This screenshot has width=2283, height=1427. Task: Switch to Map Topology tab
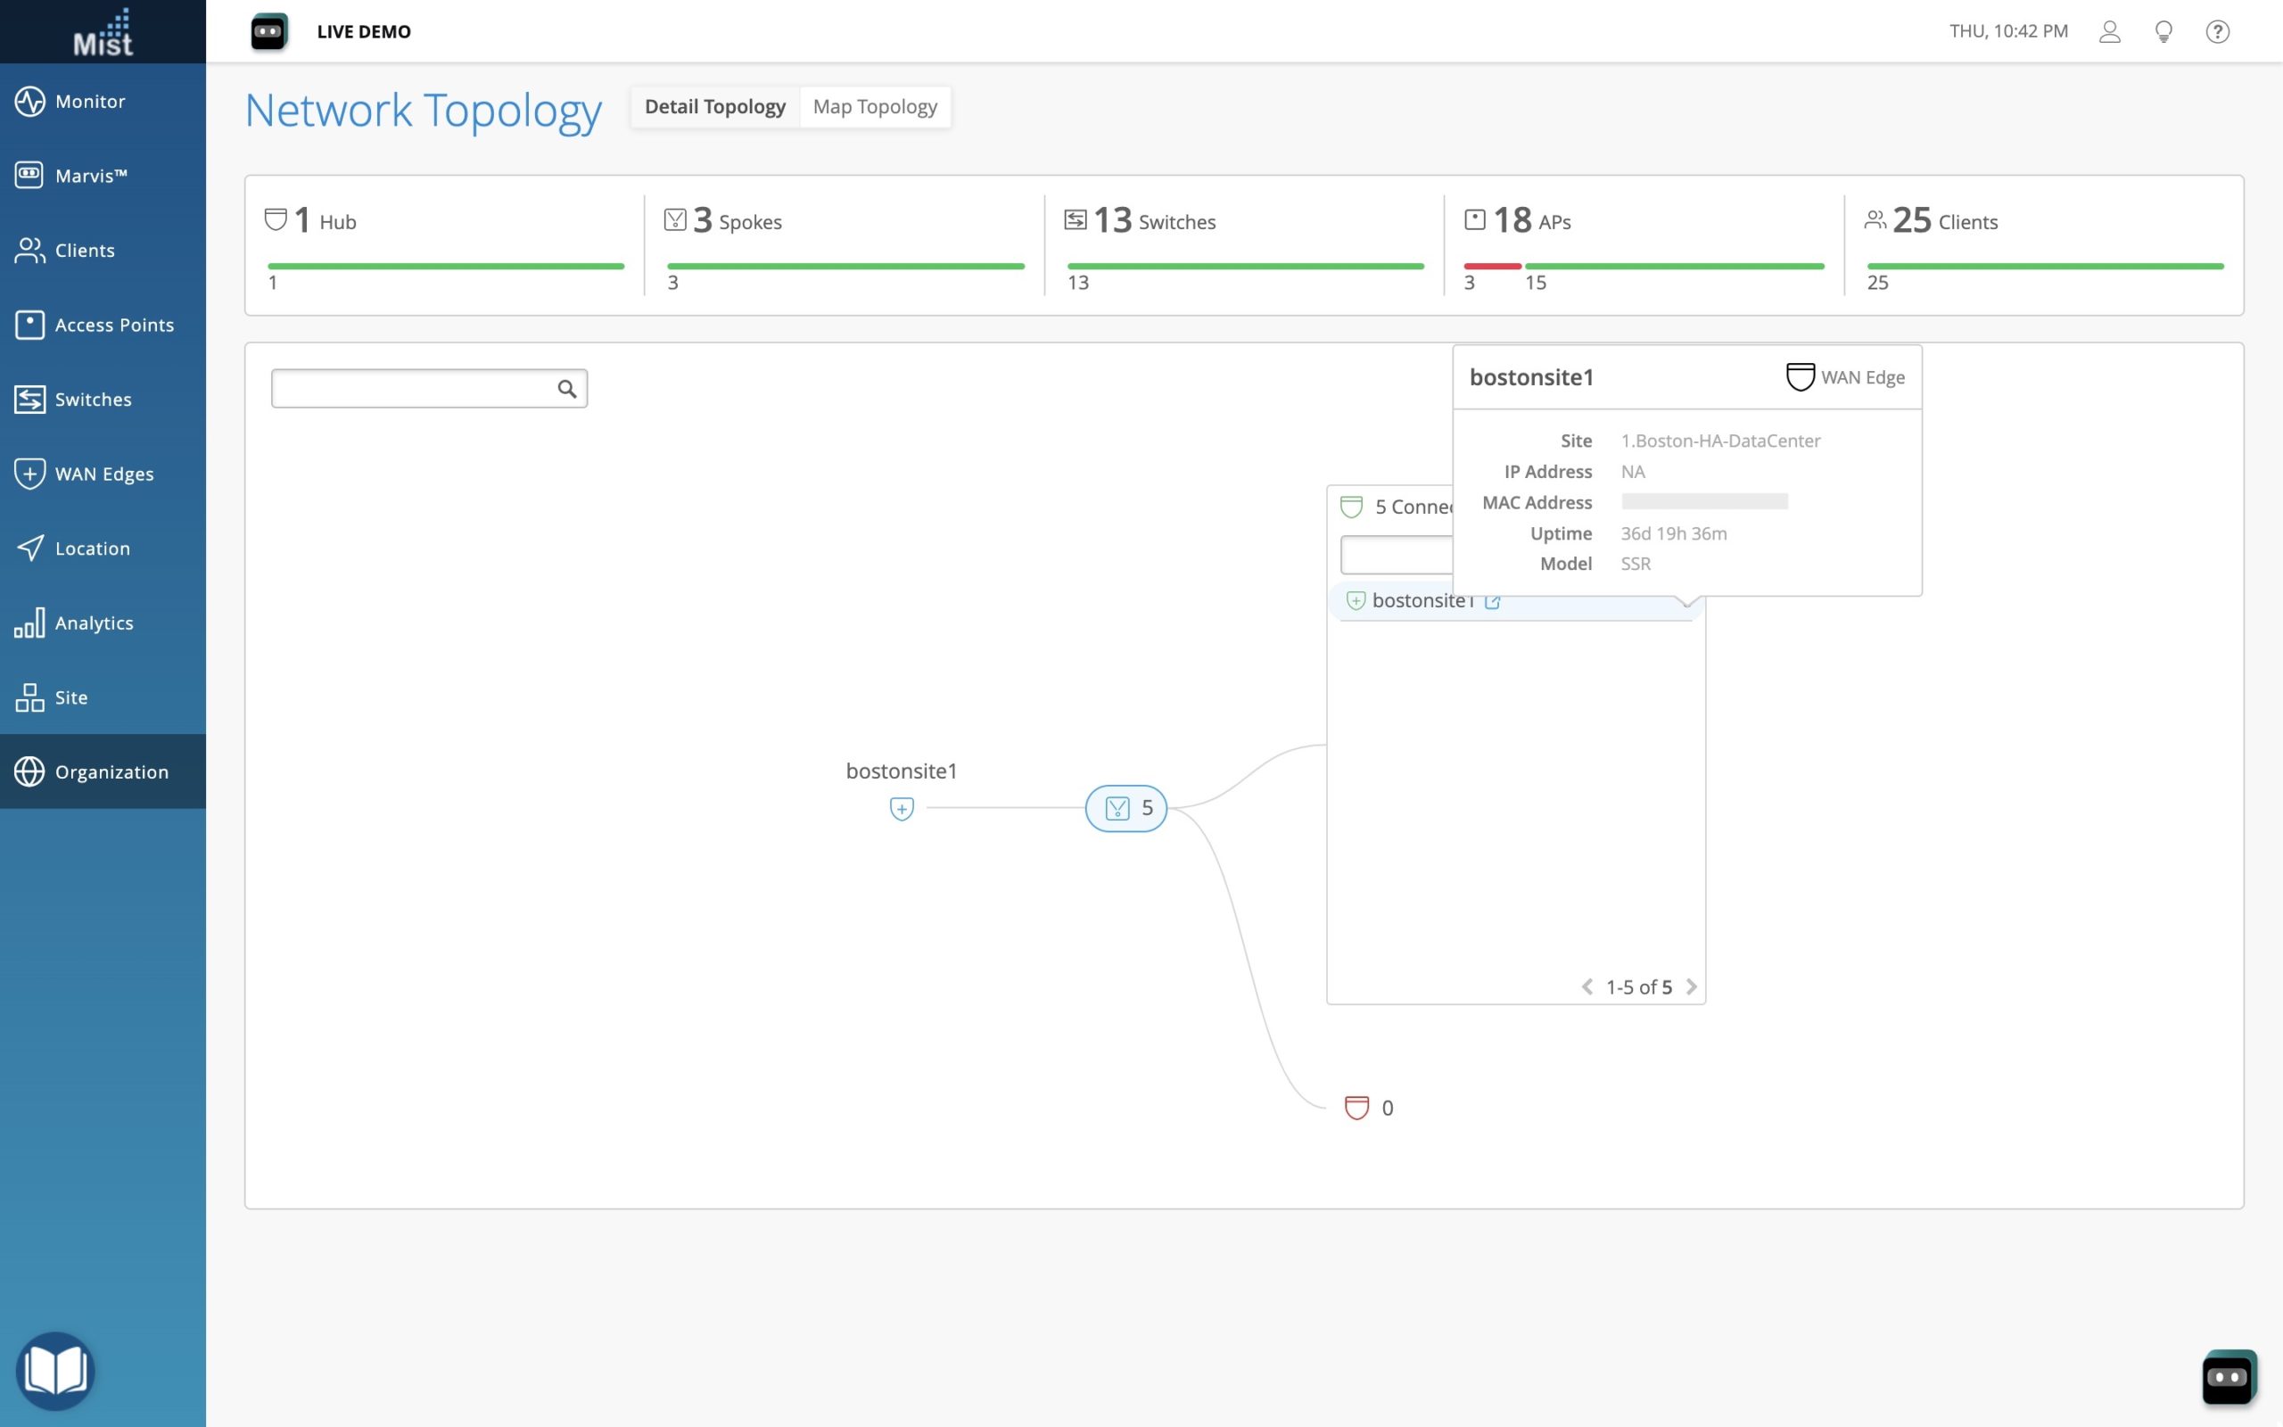(x=875, y=107)
